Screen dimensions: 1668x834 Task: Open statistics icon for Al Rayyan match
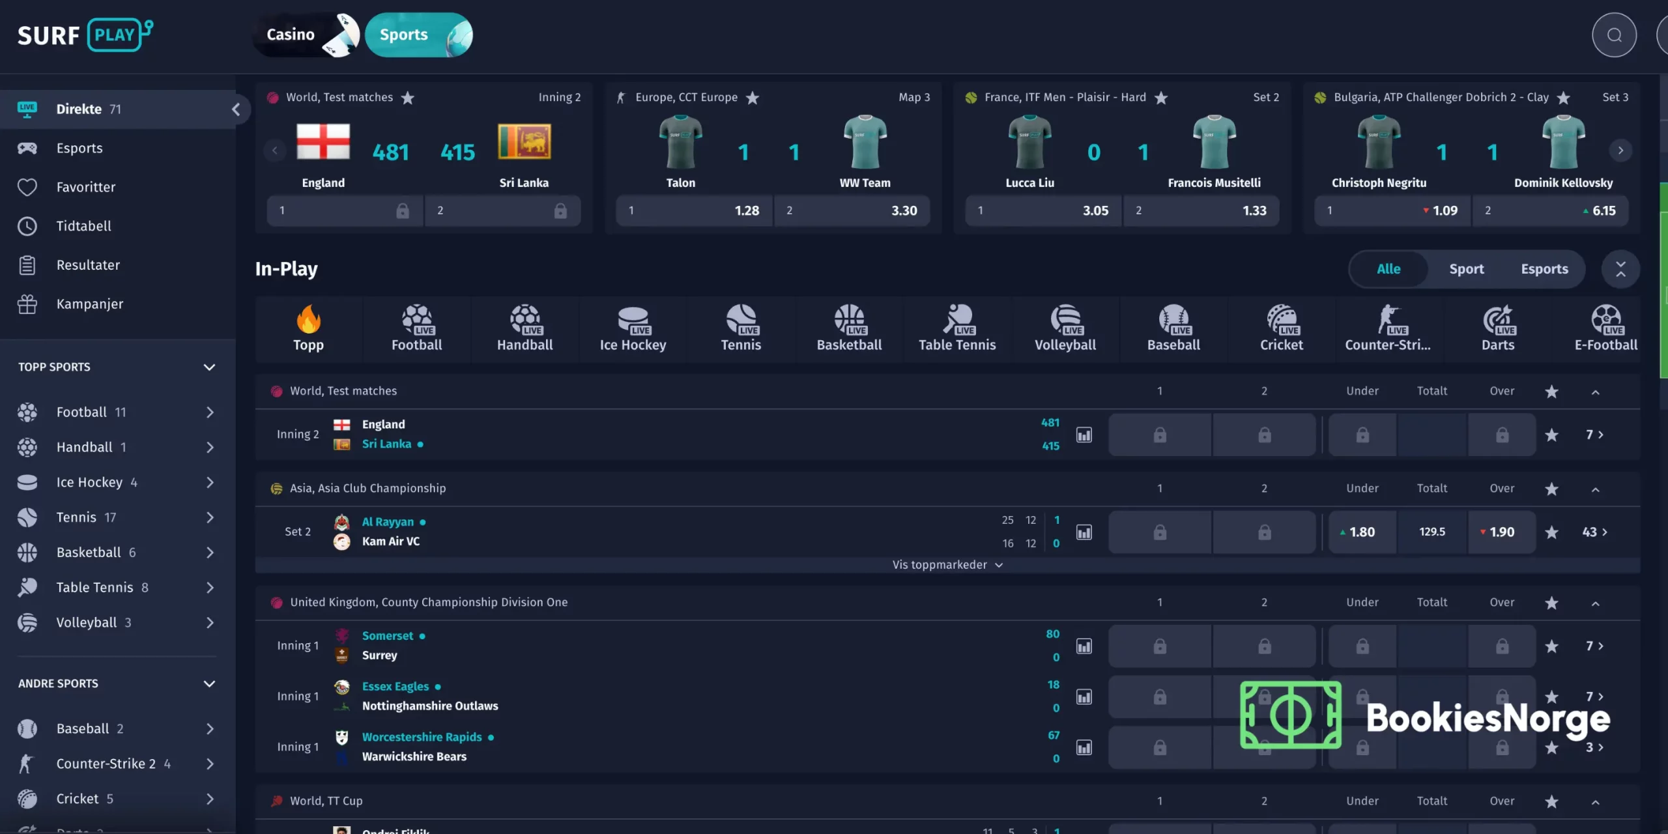pos(1084,532)
